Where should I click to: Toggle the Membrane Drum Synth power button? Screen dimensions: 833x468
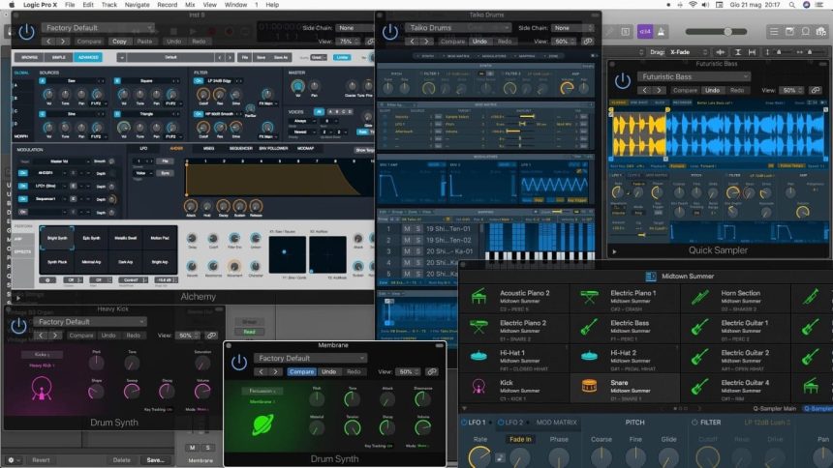(238, 362)
